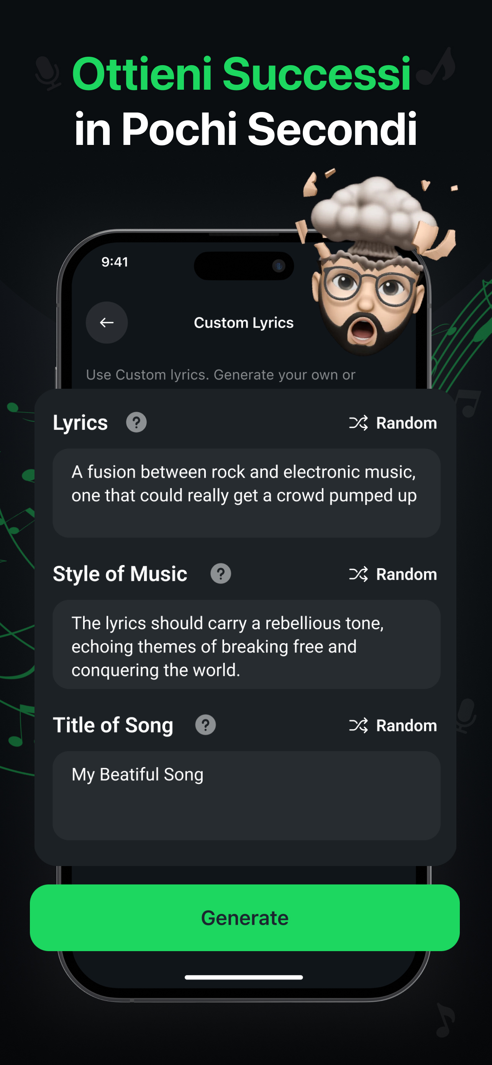
Task: Tap the Custom Lyrics header title
Action: tap(244, 323)
